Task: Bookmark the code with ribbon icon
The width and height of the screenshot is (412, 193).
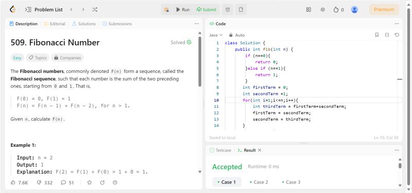Action: (377, 35)
